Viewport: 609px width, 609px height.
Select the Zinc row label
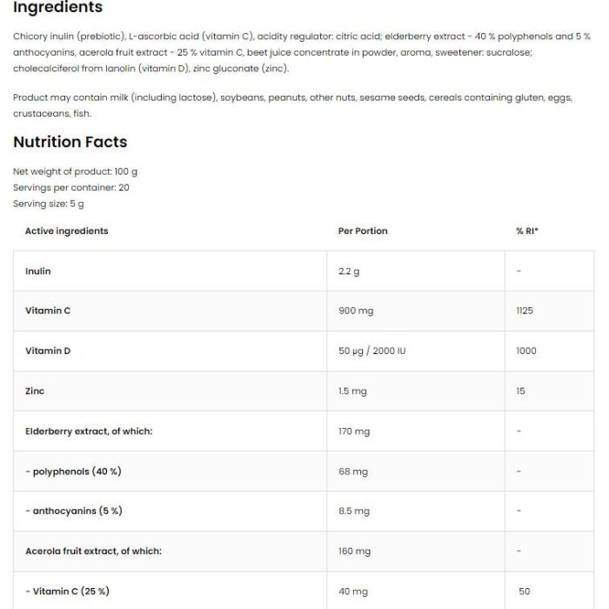(x=35, y=391)
